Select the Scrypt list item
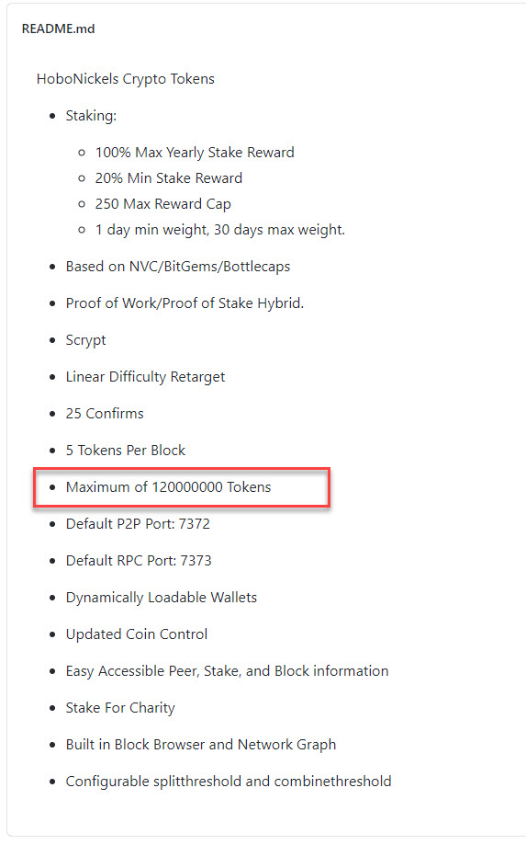The height and width of the screenshot is (845, 526). pyautogui.click(x=86, y=340)
